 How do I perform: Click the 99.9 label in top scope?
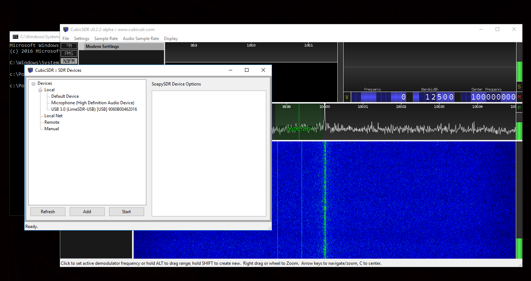[x=194, y=45]
